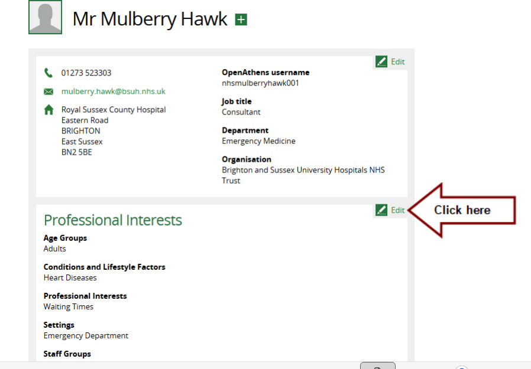Click the Waiting Times interest entry
531x369 pixels.
tap(69, 306)
